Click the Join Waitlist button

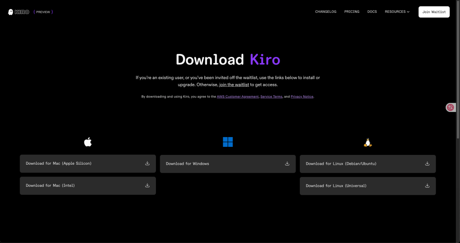434,12
